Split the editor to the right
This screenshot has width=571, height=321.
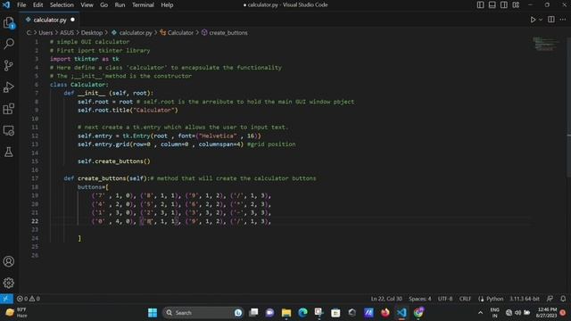(551, 20)
